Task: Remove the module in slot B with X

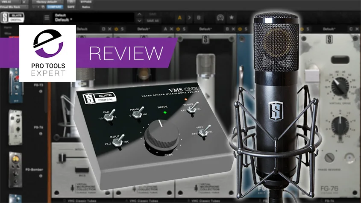Action: (x=233, y=29)
